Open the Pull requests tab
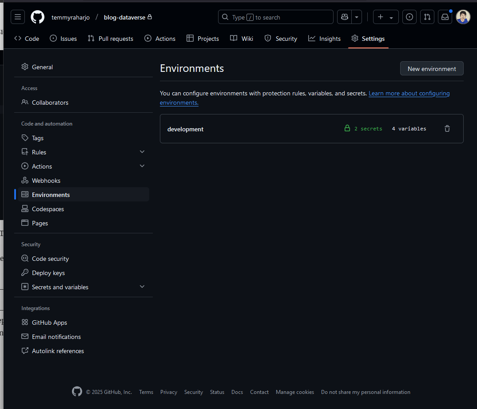 pyautogui.click(x=111, y=39)
